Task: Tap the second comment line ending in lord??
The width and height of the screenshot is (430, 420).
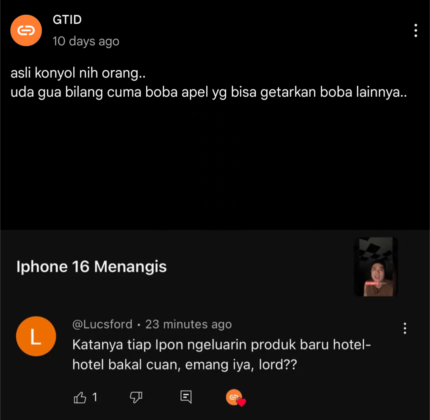Action: pyautogui.click(x=185, y=365)
